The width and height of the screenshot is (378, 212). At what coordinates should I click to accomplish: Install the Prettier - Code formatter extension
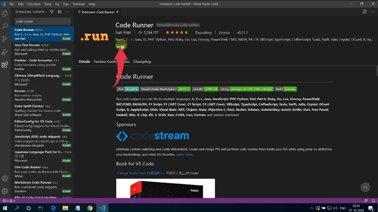pos(67,69)
